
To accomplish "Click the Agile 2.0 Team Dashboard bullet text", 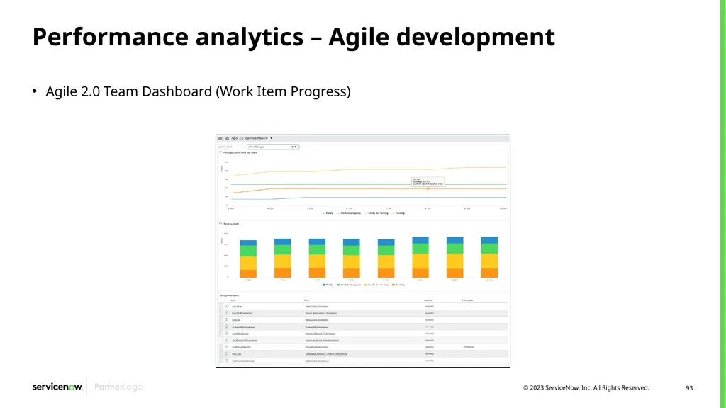I will (199, 91).
